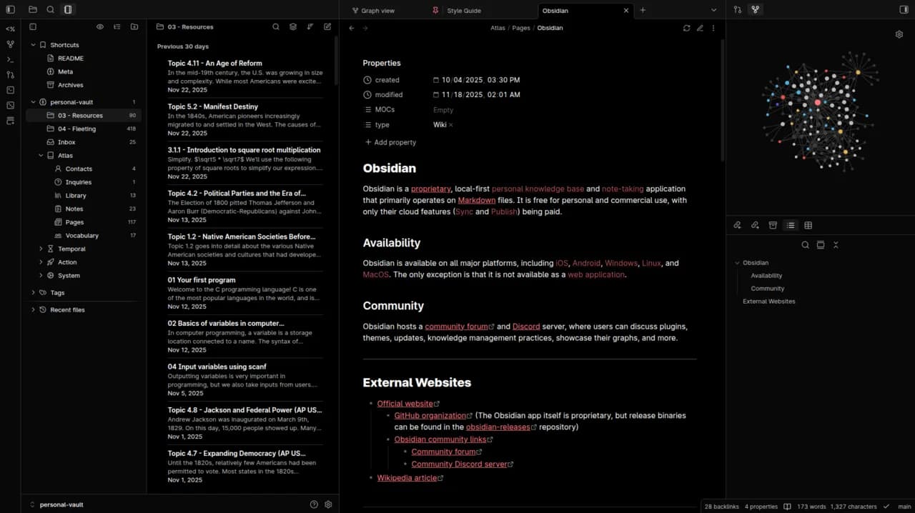
Task: Select the Notebook Navigator icon tab
Action: pyautogui.click(x=67, y=9)
